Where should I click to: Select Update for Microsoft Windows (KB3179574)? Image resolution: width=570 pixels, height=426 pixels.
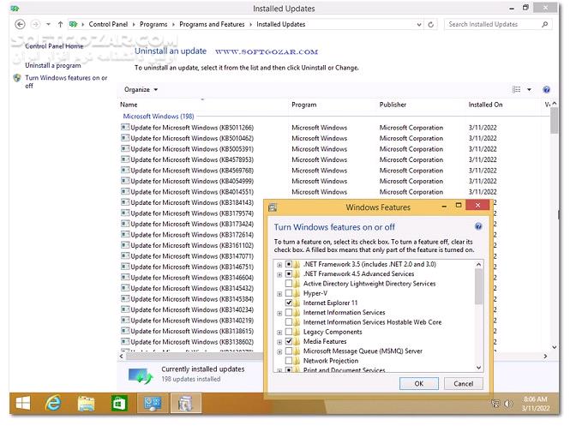192,213
